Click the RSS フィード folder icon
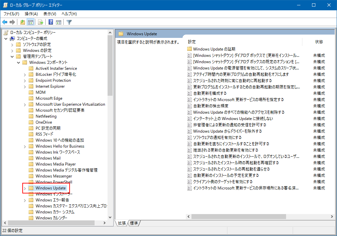This screenshot has height=236, width=337. click(31, 134)
